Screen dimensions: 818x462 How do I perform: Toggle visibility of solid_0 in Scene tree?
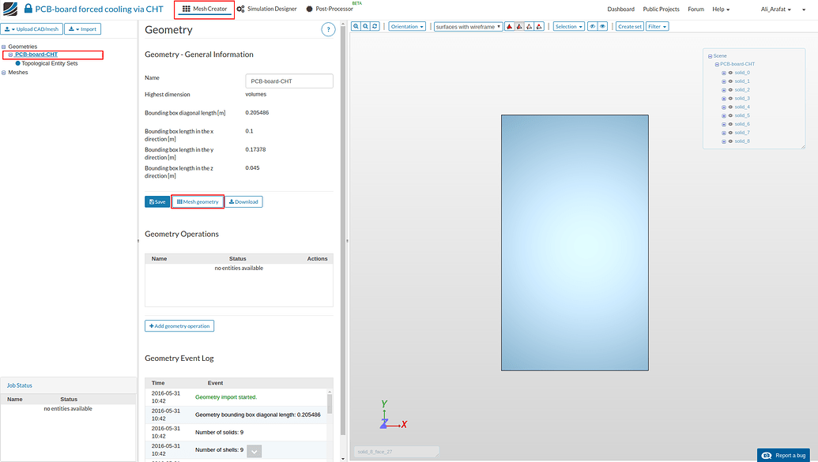click(x=730, y=73)
